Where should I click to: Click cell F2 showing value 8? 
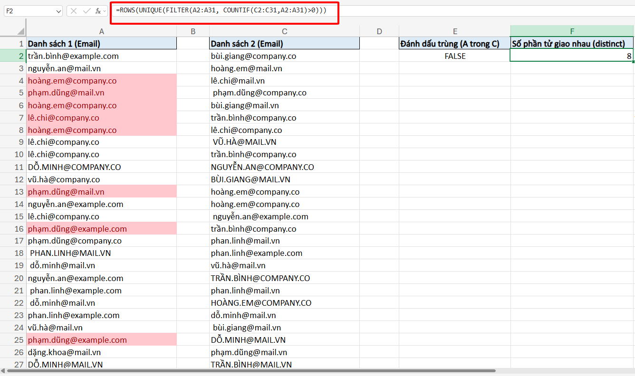pyautogui.click(x=572, y=56)
